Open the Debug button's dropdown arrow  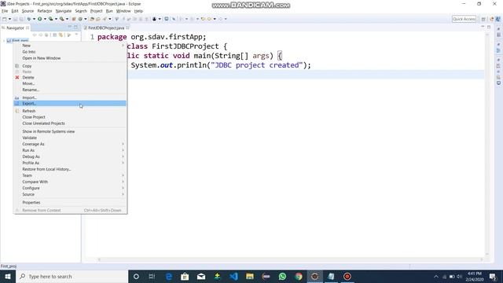click(34, 19)
